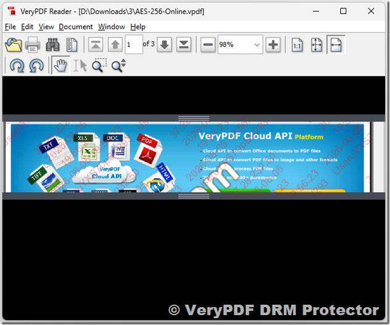Click the Open file folder icon

(x=13, y=45)
